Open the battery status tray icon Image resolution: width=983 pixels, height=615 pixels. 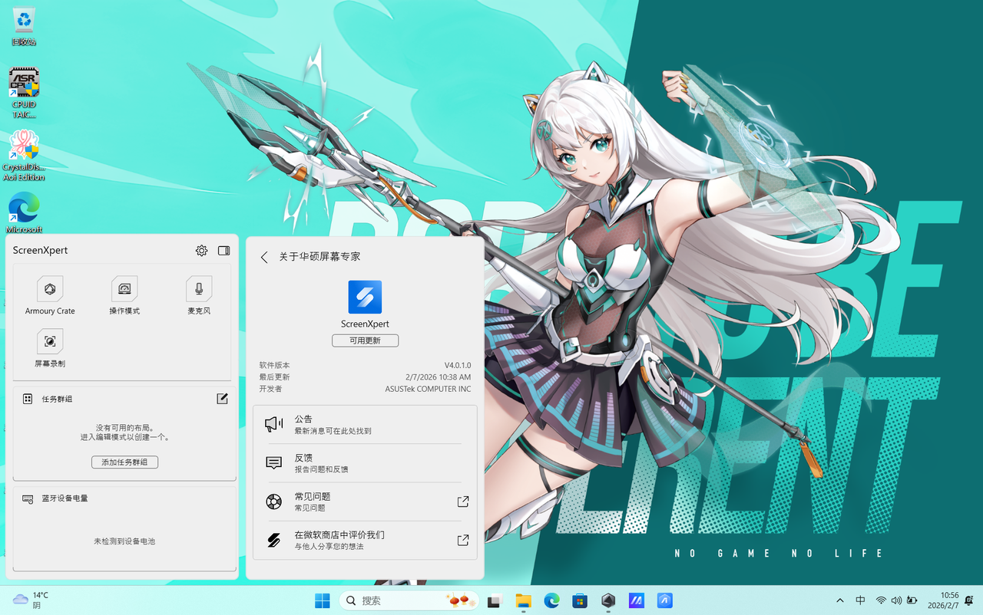pyautogui.click(x=912, y=600)
